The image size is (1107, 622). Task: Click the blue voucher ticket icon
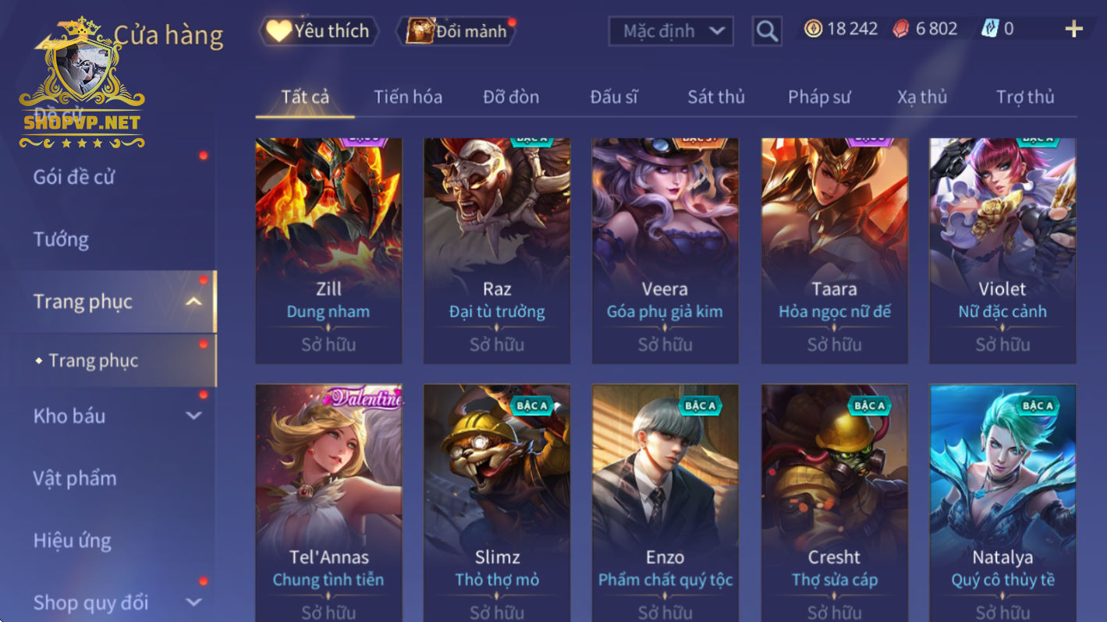click(x=990, y=30)
